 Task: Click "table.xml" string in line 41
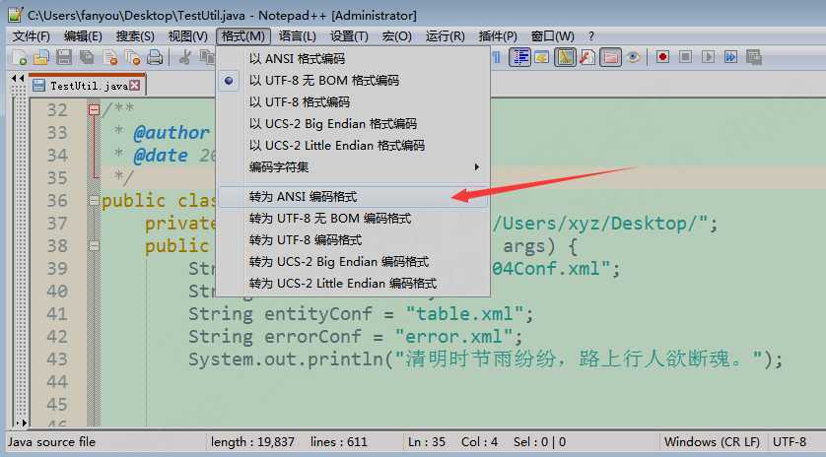(463, 314)
